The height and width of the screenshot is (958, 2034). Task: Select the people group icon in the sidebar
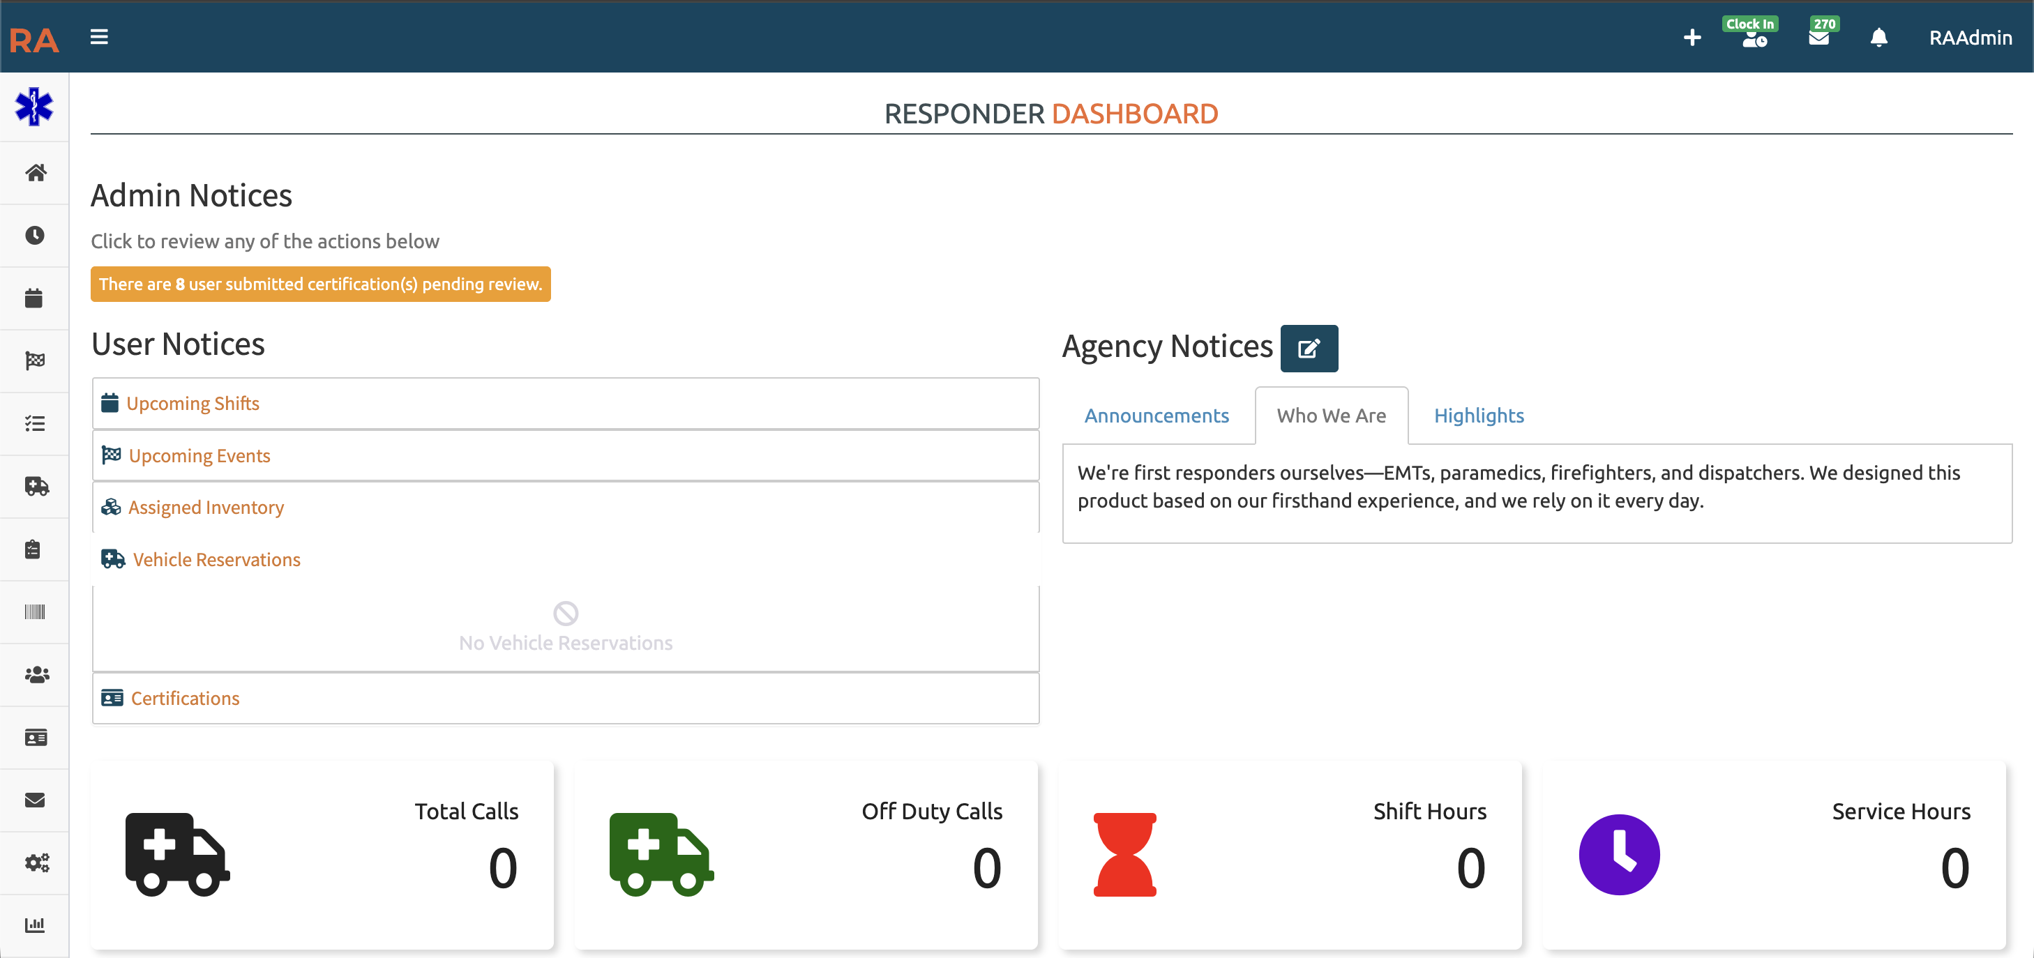(35, 674)
